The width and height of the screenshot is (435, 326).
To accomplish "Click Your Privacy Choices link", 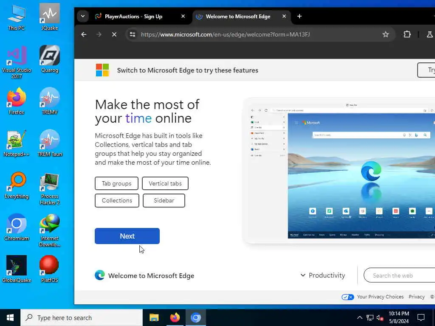I will [x=380, y=297].
